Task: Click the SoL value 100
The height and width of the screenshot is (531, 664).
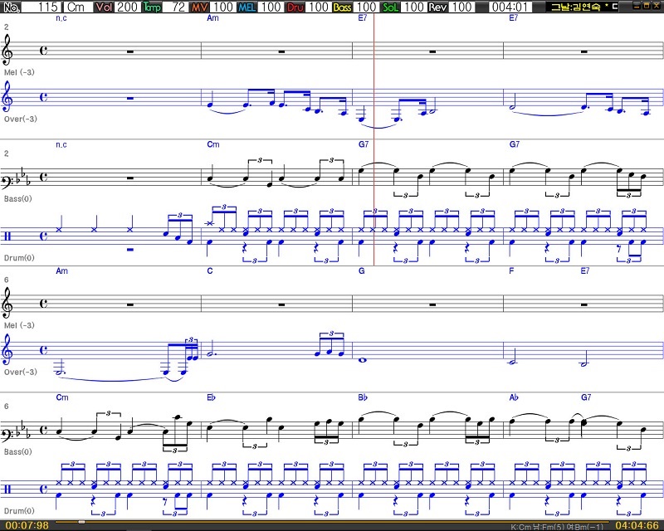Action: 413,7
